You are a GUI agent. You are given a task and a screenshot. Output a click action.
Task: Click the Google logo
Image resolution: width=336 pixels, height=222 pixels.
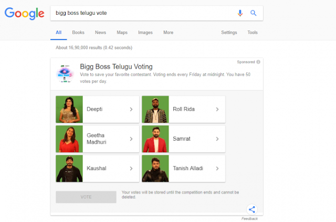[x=25, y=13]
